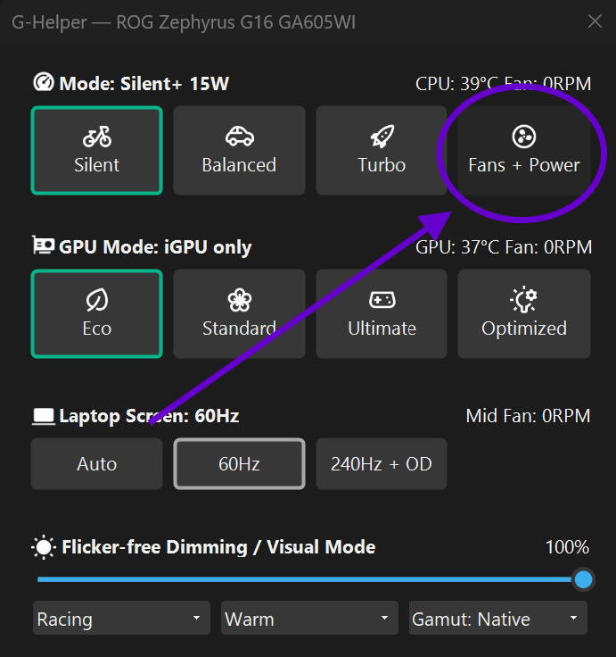Click the G-Helper ROG Zephyrus title text
Viewport: 616px width, 657px height.
point(184,22)
